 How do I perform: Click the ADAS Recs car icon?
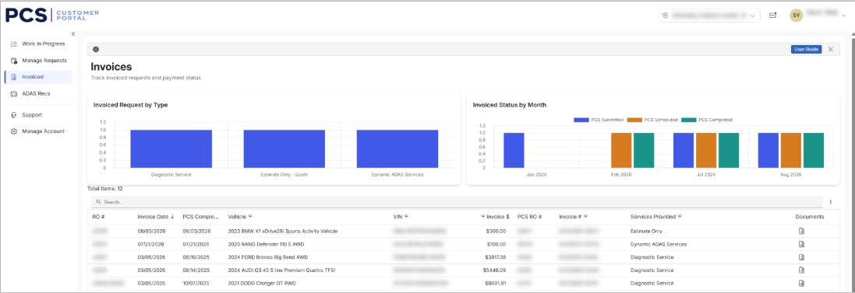[x=14, y=93]
